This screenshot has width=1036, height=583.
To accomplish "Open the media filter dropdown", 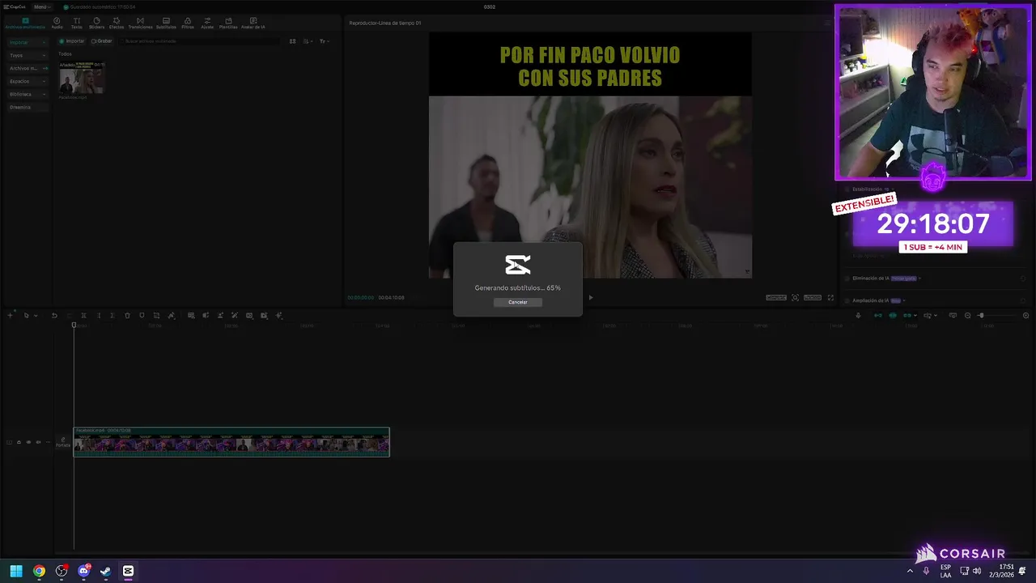I will 324,41.
